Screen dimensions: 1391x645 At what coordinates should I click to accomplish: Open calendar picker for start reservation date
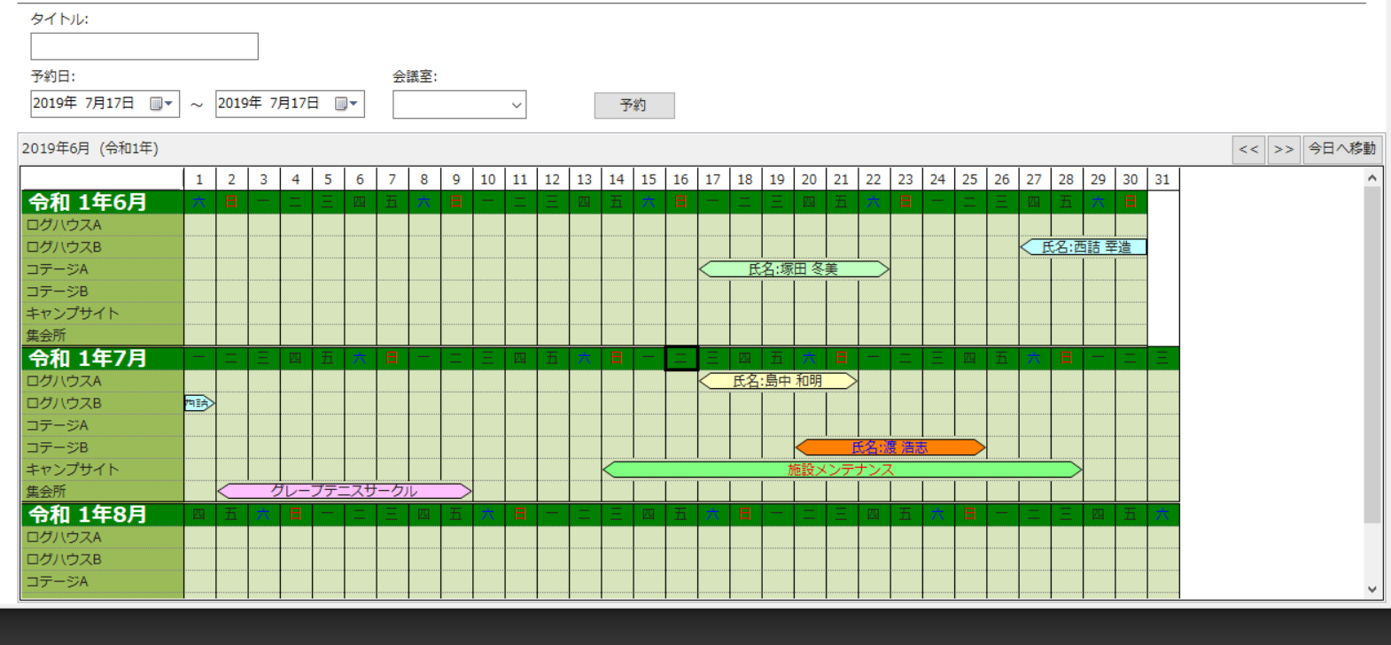pos(161,104)
